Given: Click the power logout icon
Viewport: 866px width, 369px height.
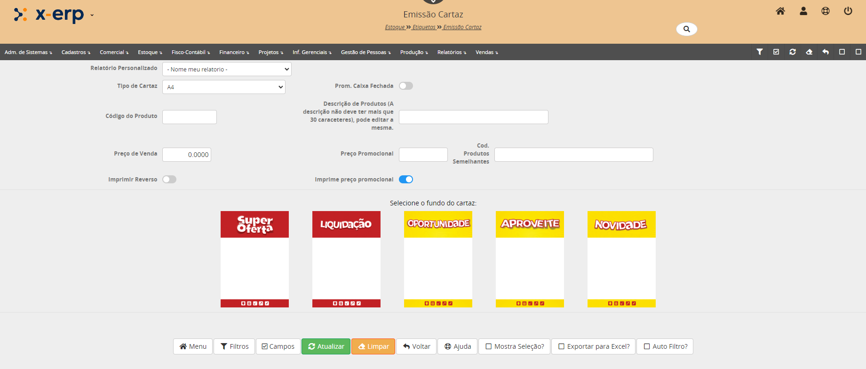Looking at the screenshot, I should [x=848, y=11].
